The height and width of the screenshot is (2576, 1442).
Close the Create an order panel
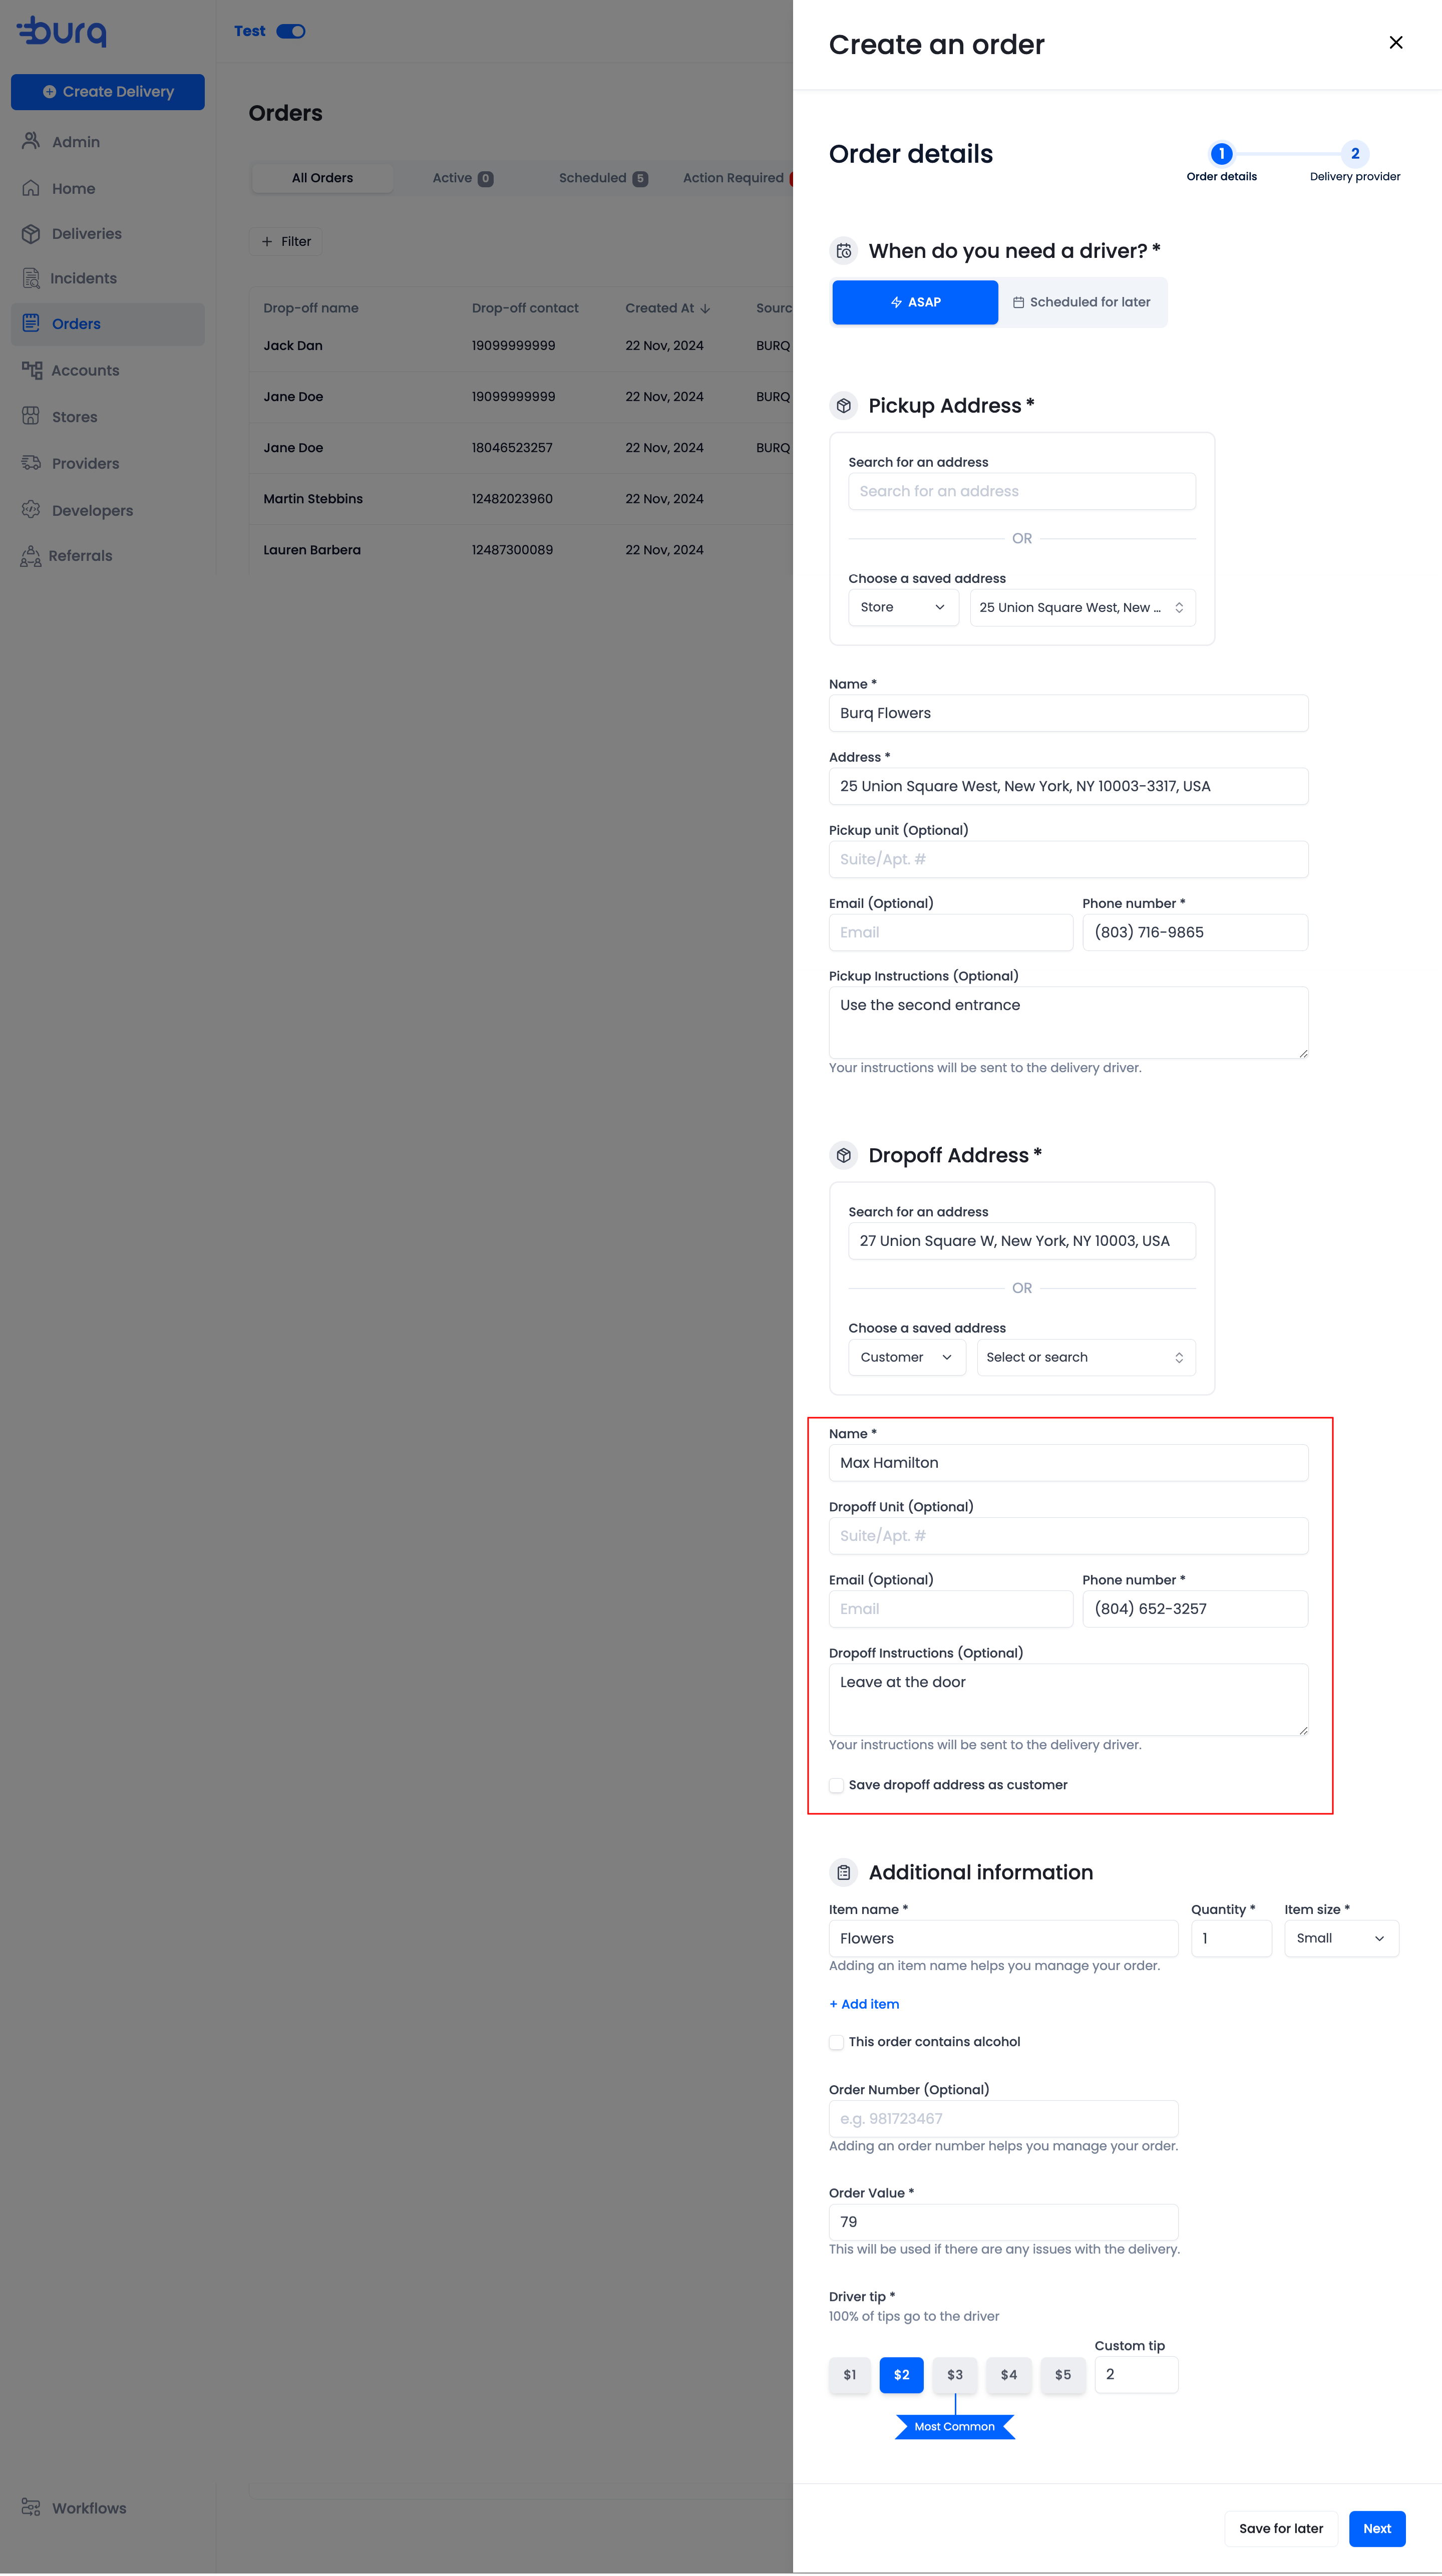pyautogui.click(x=1396, y=42)
